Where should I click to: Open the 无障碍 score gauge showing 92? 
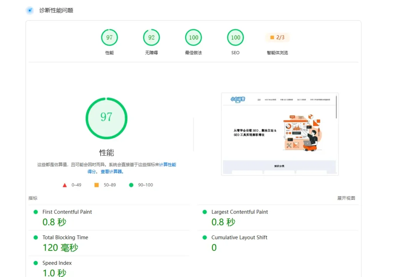click(x=151, y=37)
